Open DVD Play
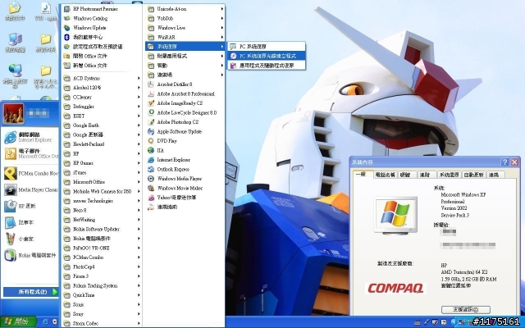The height and width of the screenshot is (328, 525). [x=185, y=141]
